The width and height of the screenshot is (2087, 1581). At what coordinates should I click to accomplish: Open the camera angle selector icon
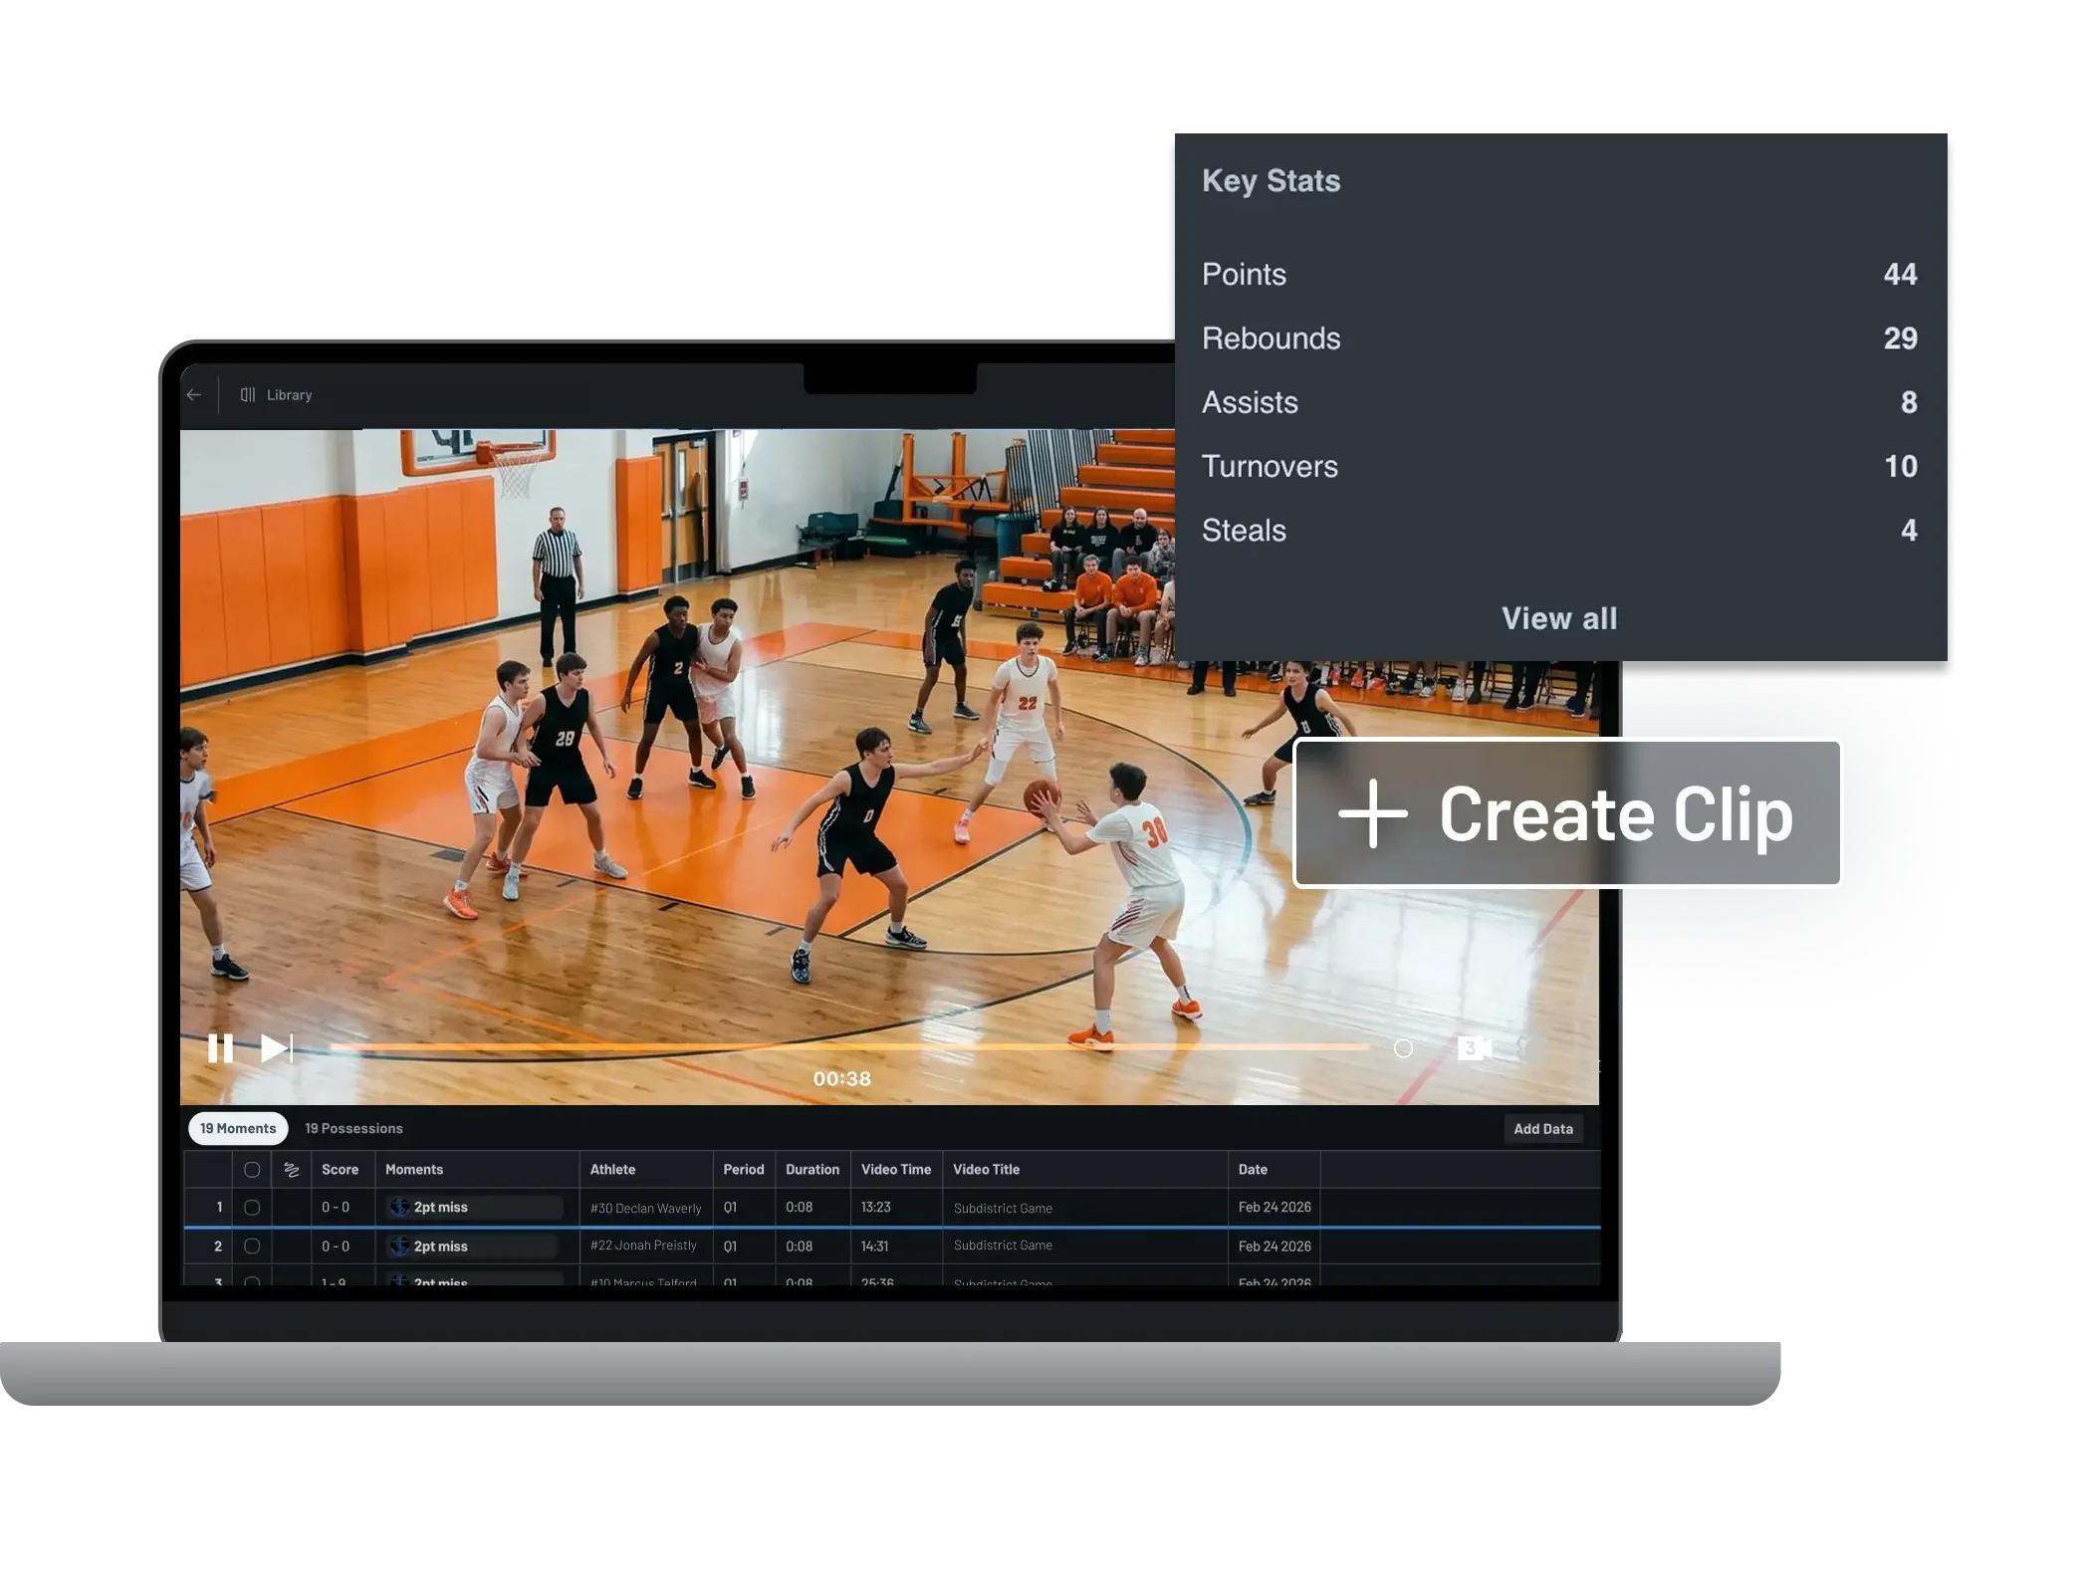coord(1474,1048)
